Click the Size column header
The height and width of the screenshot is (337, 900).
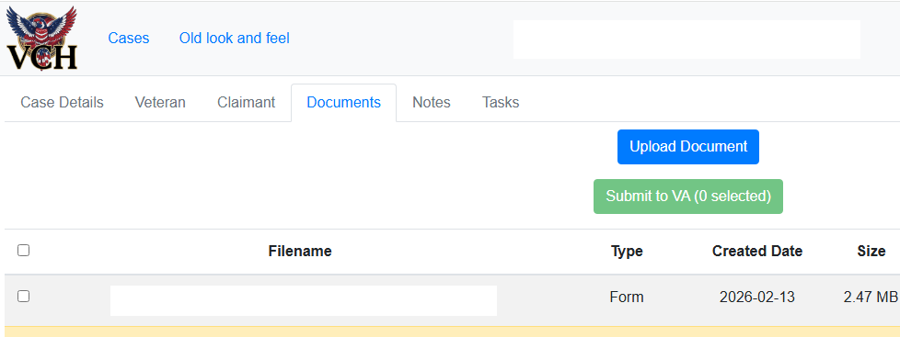click(871, 251)
